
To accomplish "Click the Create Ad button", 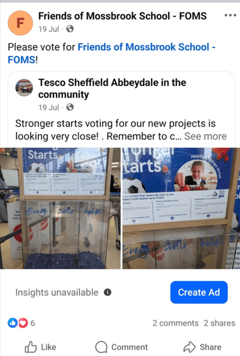I will [199, 292].
